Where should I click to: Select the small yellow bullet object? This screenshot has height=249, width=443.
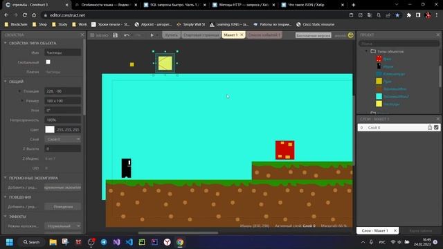click(132, 64)
